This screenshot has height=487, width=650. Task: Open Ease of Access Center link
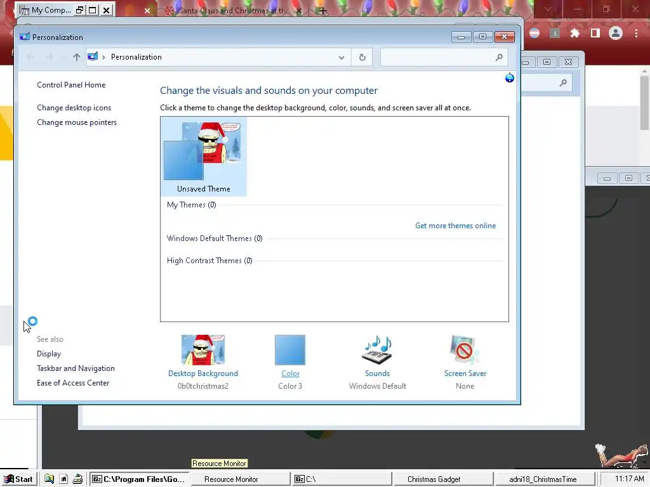(73, 382)
